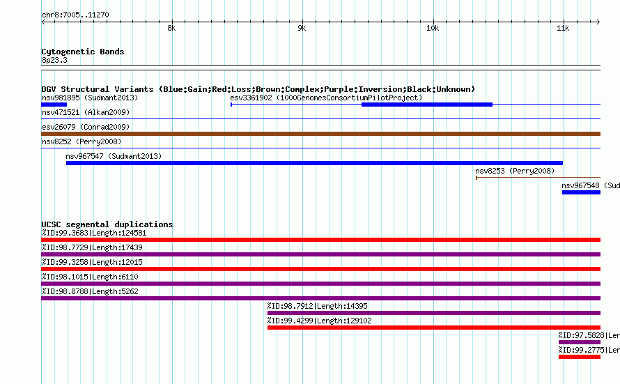Image resolution: width=620 pixels, height=384 pixels.
Task: Click the thick blue segment of esv3361902
Action: click(x=427, y=105)
